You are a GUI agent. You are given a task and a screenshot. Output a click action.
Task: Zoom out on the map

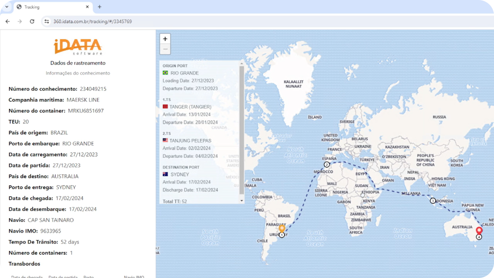tap(165, 49)
